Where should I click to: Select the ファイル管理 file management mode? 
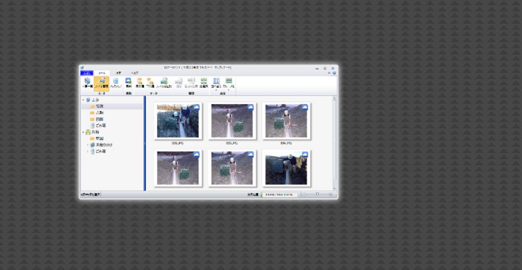point(102,83)
